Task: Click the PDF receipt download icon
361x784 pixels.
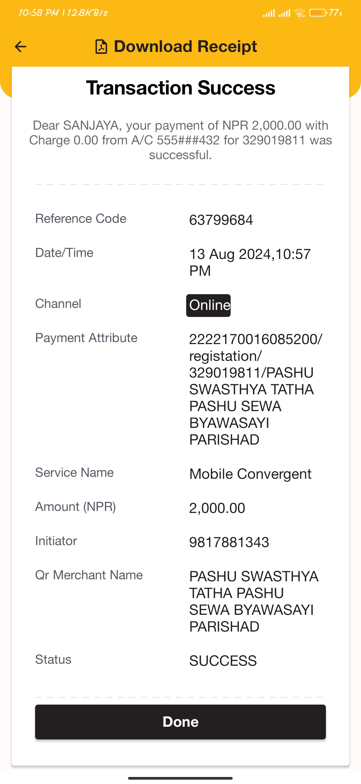Action: click(x=101, y=47)
